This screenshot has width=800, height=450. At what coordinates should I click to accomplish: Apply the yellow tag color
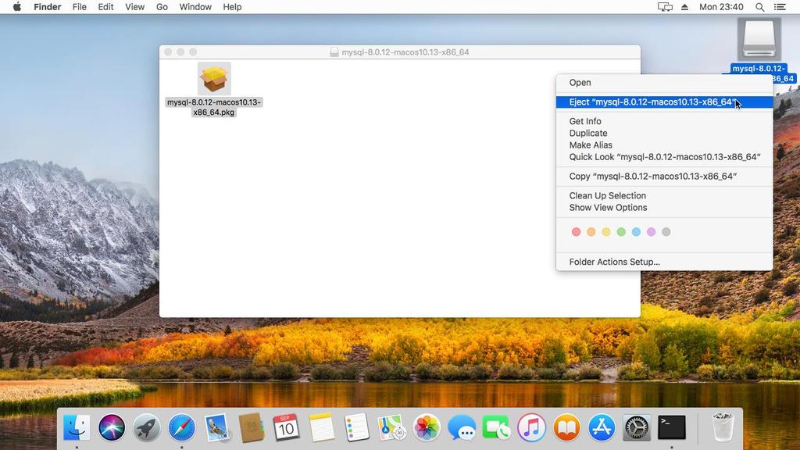click(606, 232)
